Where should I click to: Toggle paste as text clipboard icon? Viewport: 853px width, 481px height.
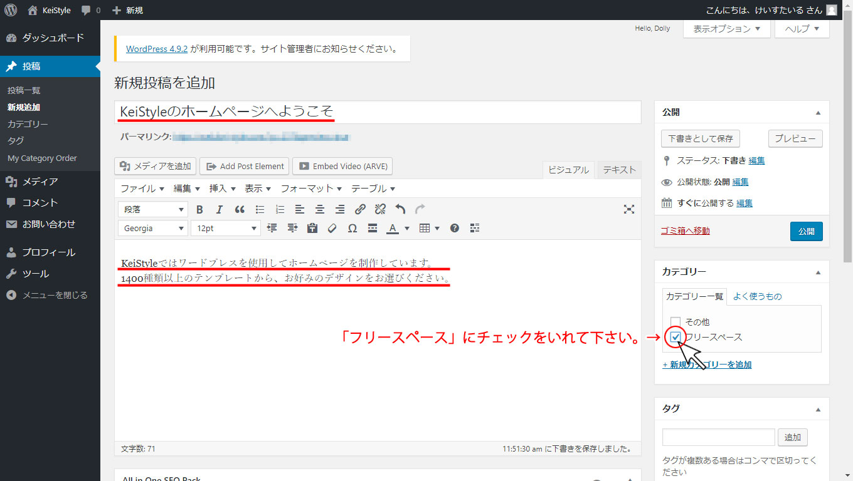click(x=312, y=229)
